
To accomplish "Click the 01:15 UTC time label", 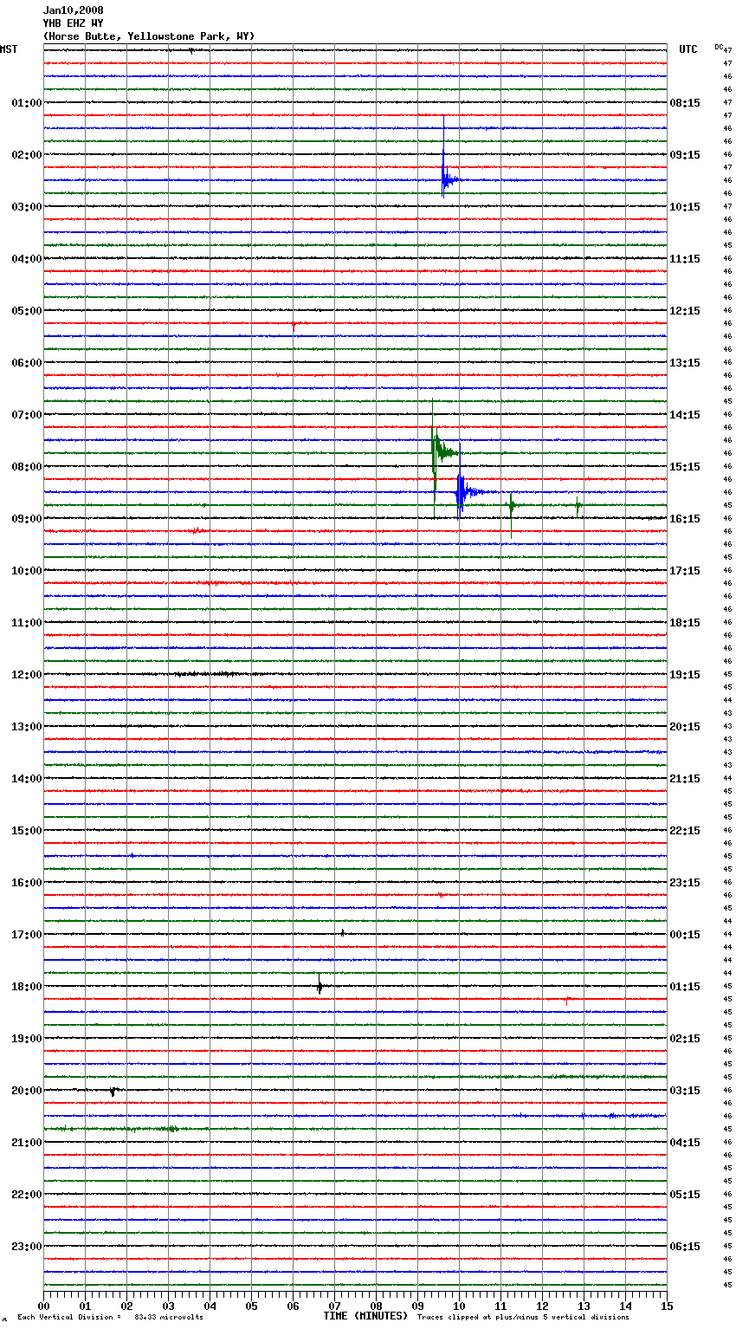I will coord(685,987).
